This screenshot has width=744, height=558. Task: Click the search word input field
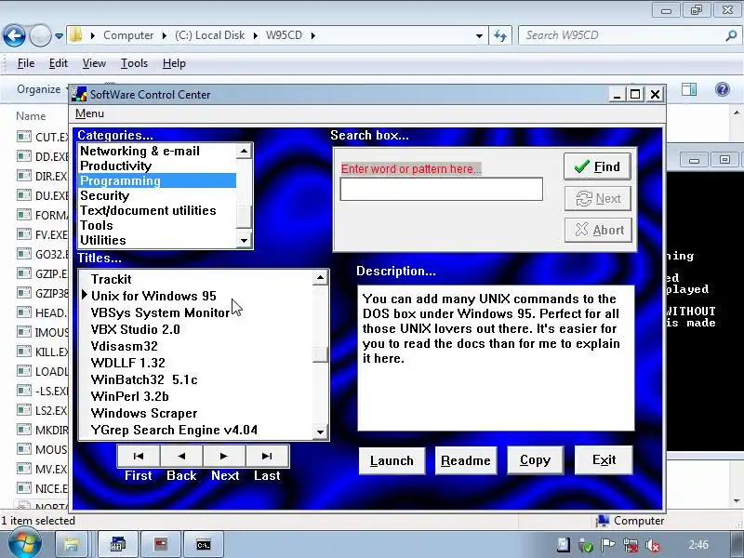[441, 189]
